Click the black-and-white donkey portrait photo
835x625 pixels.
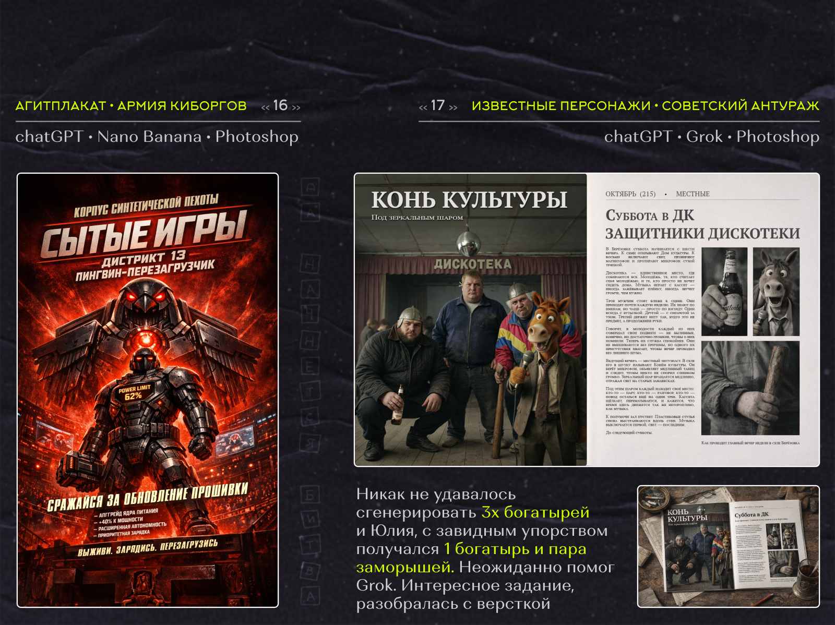pos(776,292)
